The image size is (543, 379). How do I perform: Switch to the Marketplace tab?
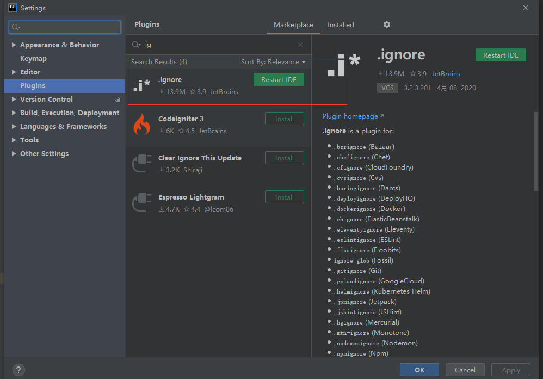(x=293, y=25)
